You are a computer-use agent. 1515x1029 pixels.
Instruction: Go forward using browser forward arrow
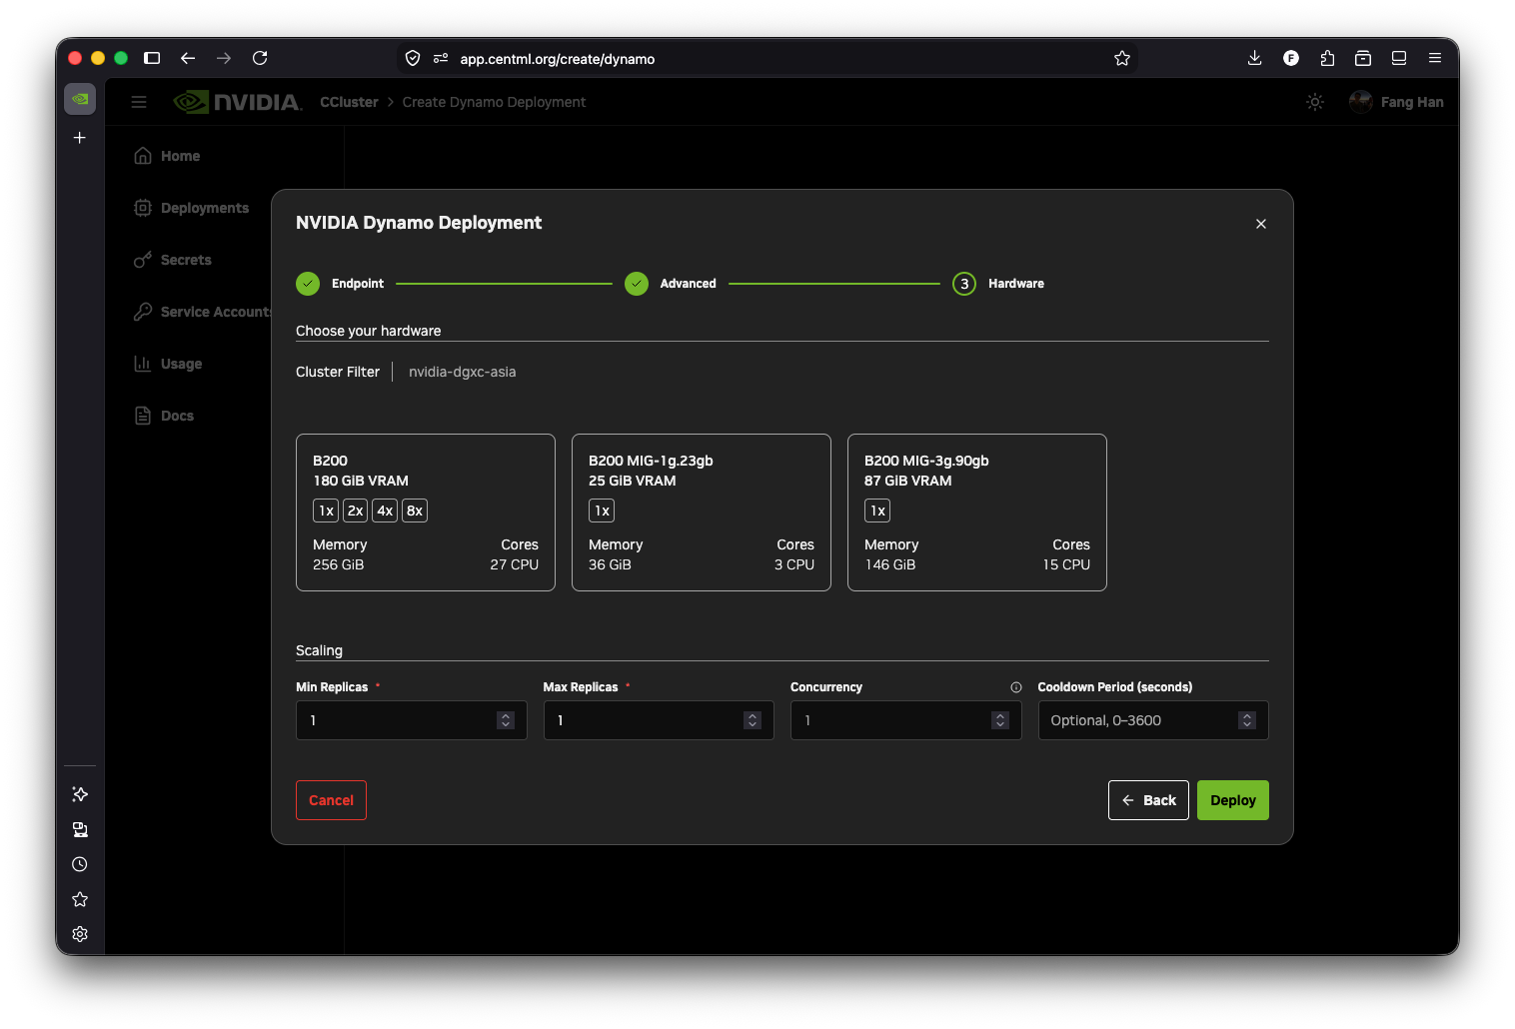click(224, 58)
